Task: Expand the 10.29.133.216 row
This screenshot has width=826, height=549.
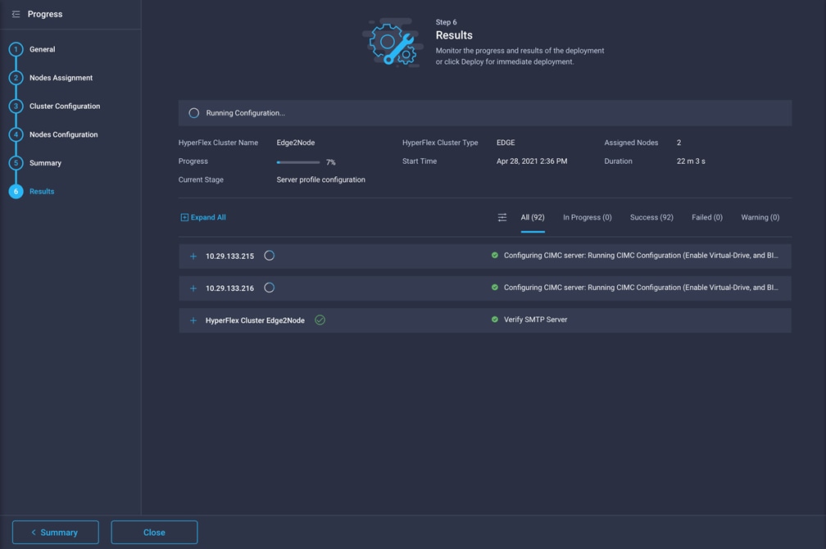Action: [193, 288]
